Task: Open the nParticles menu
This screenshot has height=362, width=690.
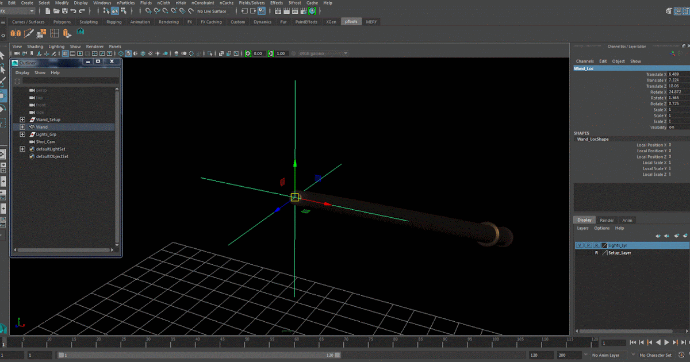Action: click(x=127, y=2)
